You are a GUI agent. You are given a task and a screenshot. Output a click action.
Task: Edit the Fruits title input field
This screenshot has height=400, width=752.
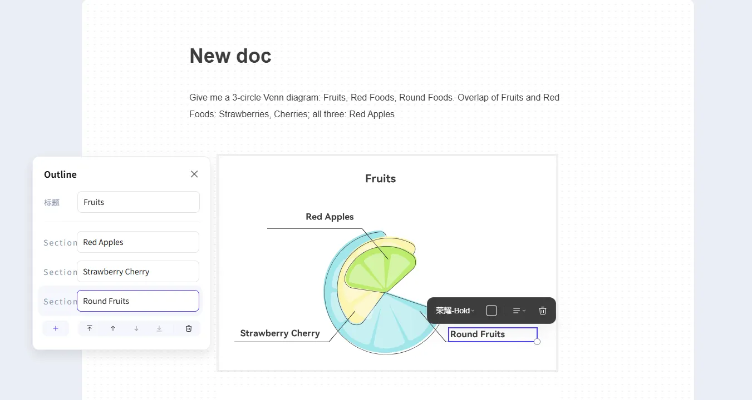pos(138,202)
